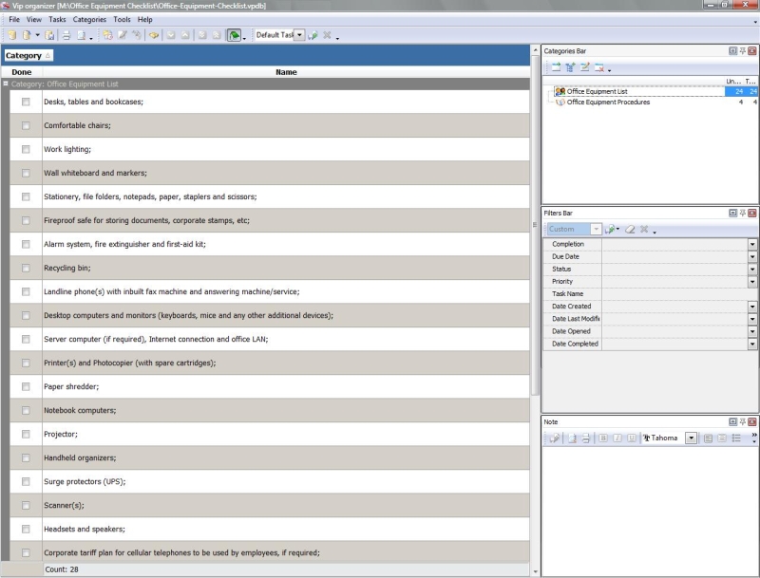
Task: Open the Tools menu
Action: point(122,19)
